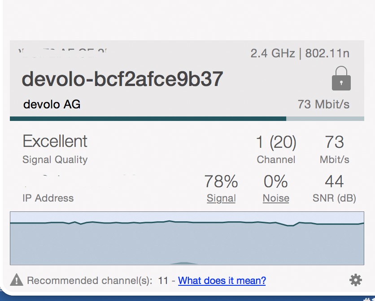The image size is (375, 301).
Task: Open the 'What does it mean?' link
Action: point(222,281)
